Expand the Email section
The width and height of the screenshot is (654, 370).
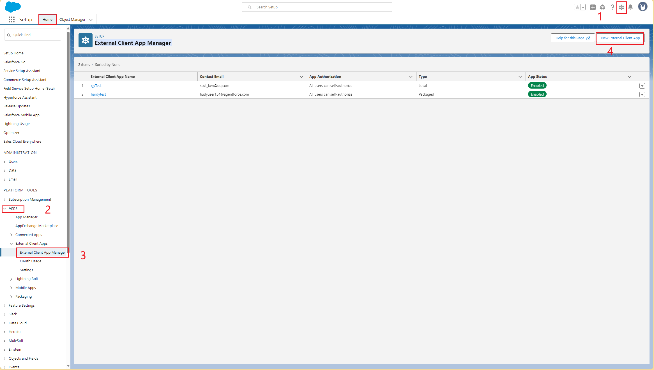click(x=4, y=179)
